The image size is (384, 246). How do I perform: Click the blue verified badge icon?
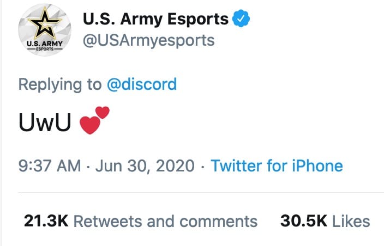coord(241,19)
